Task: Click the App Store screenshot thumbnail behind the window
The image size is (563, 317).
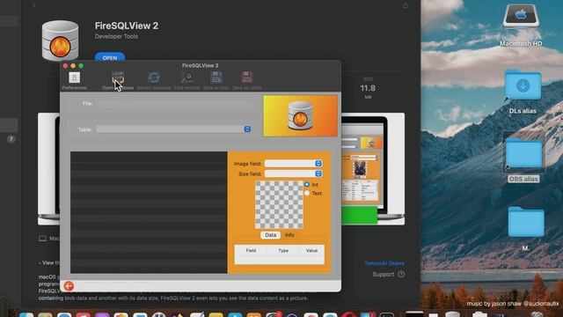Action: tap(373, 169)
